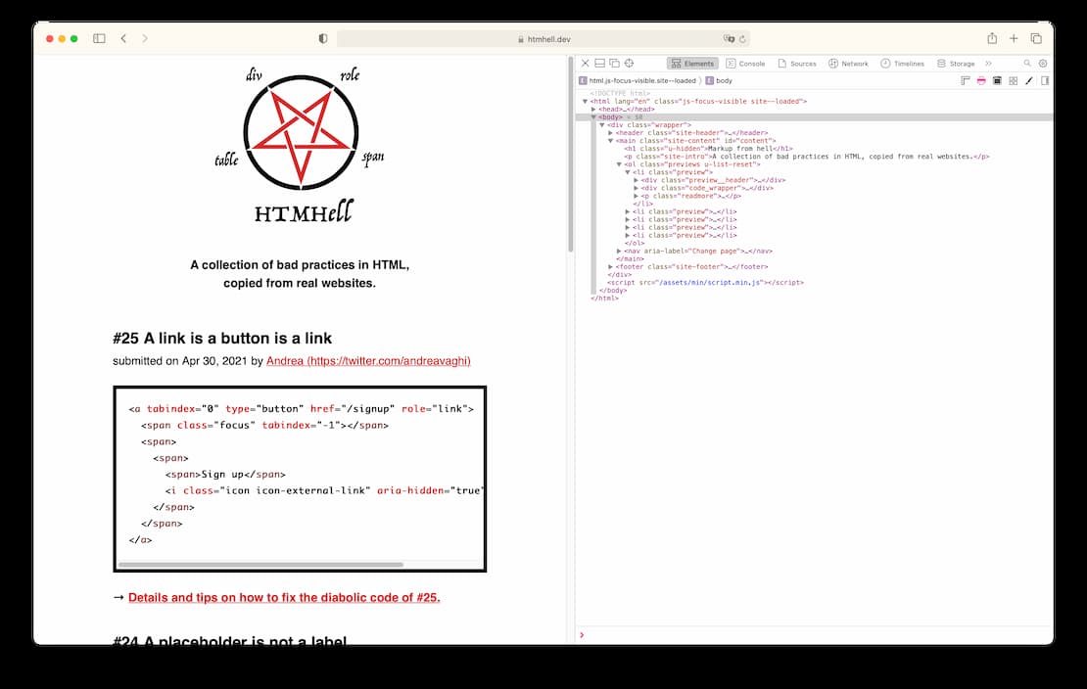Show the tab overview icon
Image resolution: width=1087 pixels, height=689 pixels.
pyautogui.click(x=1036, y=39)
